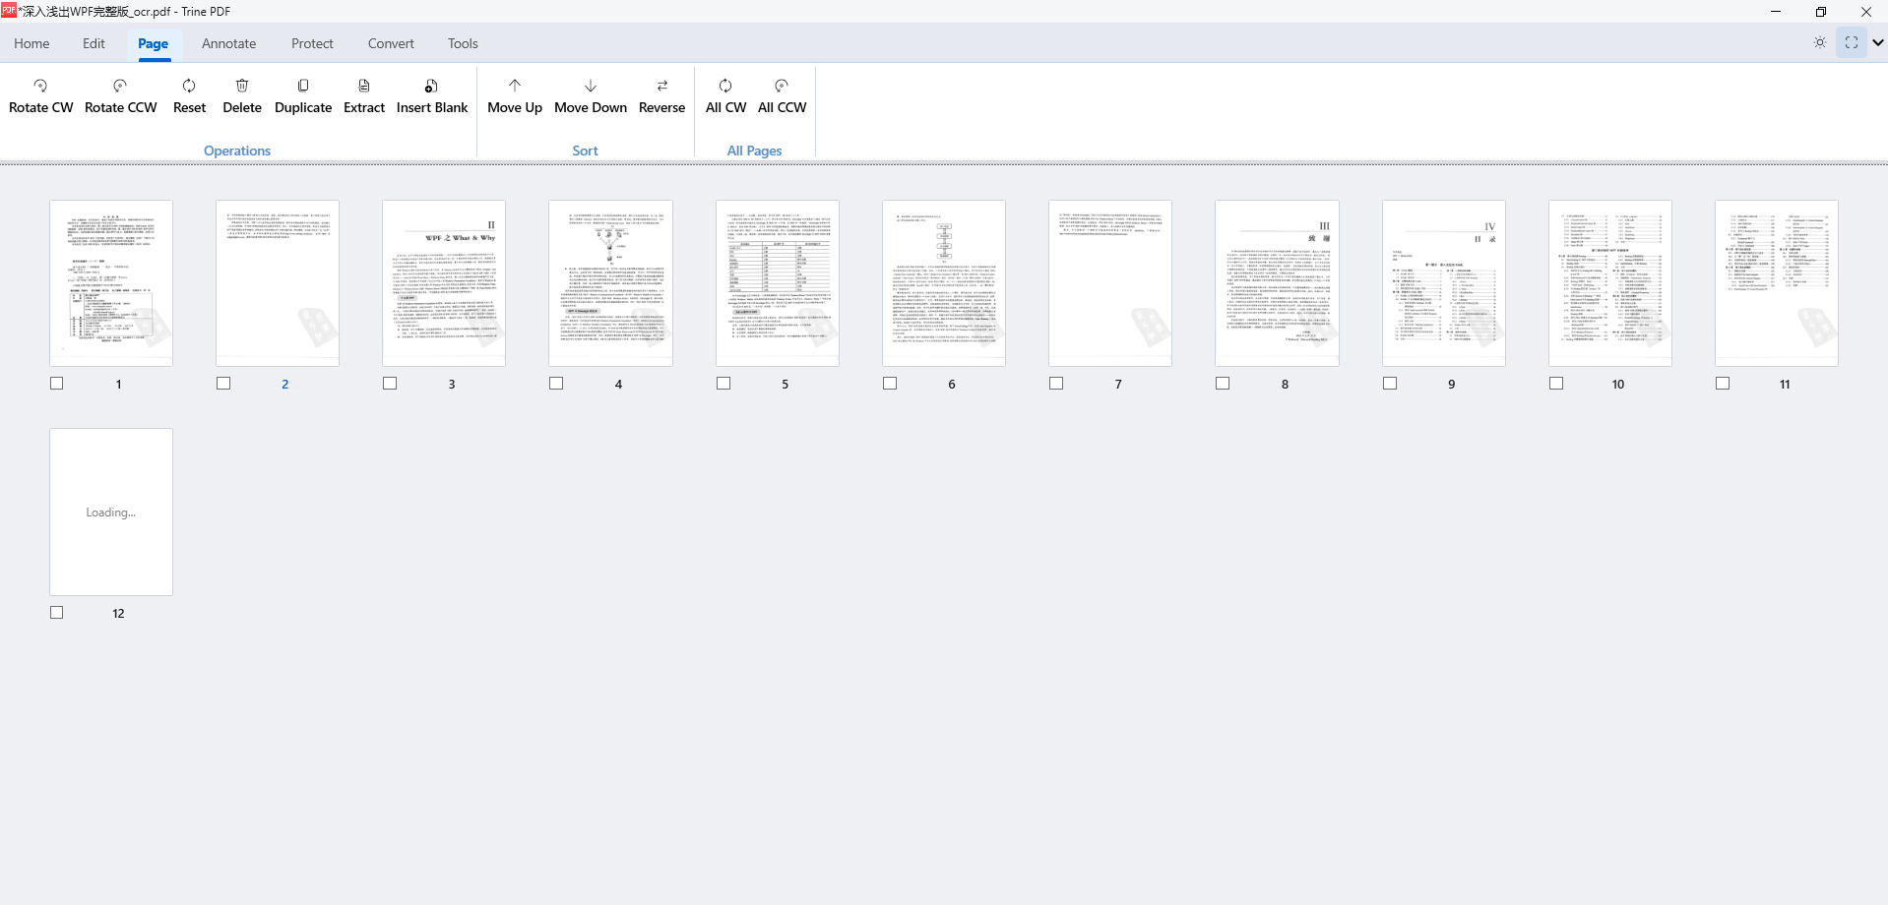Click the Move Down arrow icon

pos(591,86)
